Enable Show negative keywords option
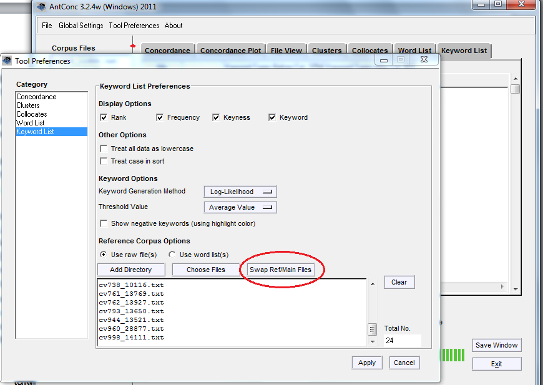 pyautogui.click(x=103, y=224)
